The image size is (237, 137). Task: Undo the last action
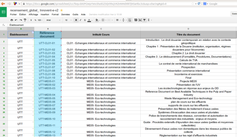16,20
